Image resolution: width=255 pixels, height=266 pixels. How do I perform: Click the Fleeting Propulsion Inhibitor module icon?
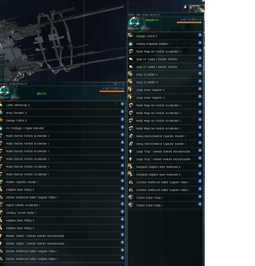point(131,44)
